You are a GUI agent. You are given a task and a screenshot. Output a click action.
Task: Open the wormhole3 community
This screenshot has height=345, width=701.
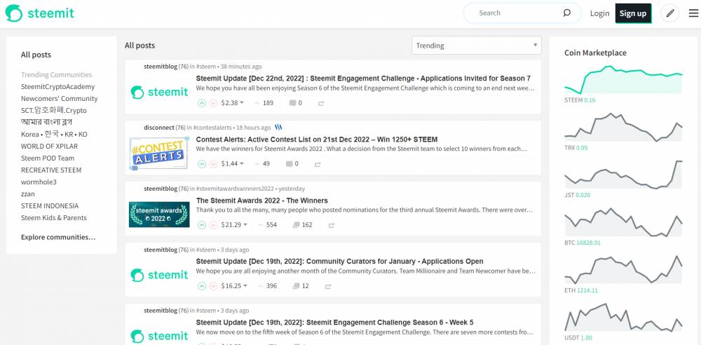[x=39, y=182]
